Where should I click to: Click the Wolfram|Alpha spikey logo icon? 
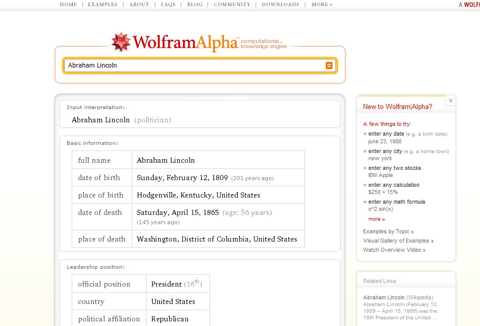[x=121, y=41]
